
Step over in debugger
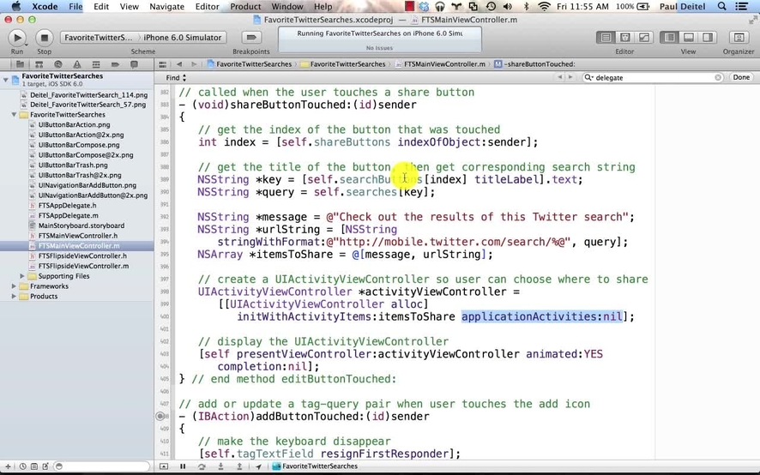click(202, 466)
